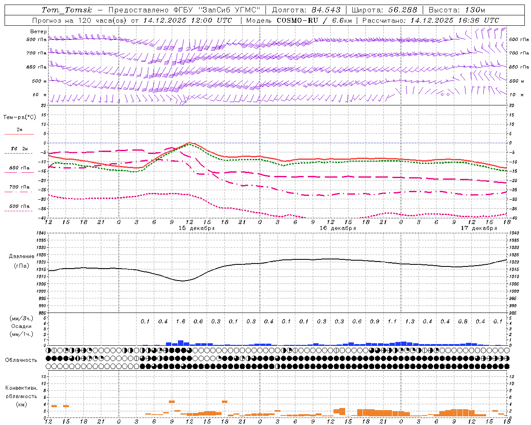Click the 'Осадки' precipitation label
The width and height of the screenshot is (531, 425).
pyautogui.click(x=22, y=326)
